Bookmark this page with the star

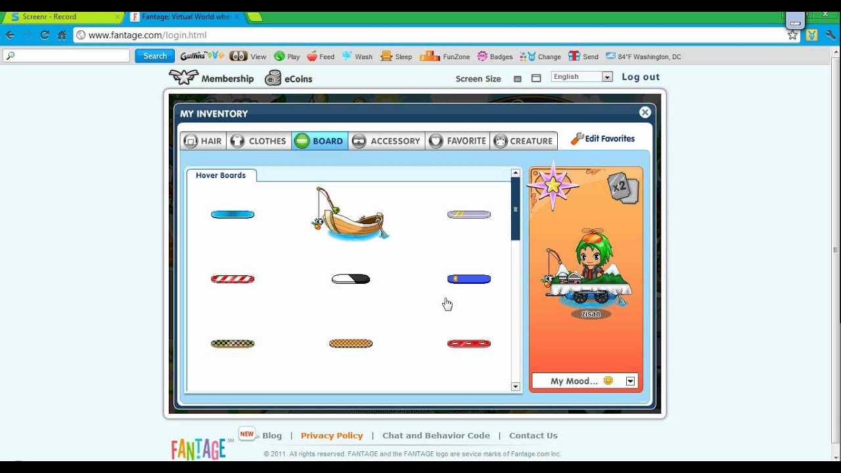(793, 35)
